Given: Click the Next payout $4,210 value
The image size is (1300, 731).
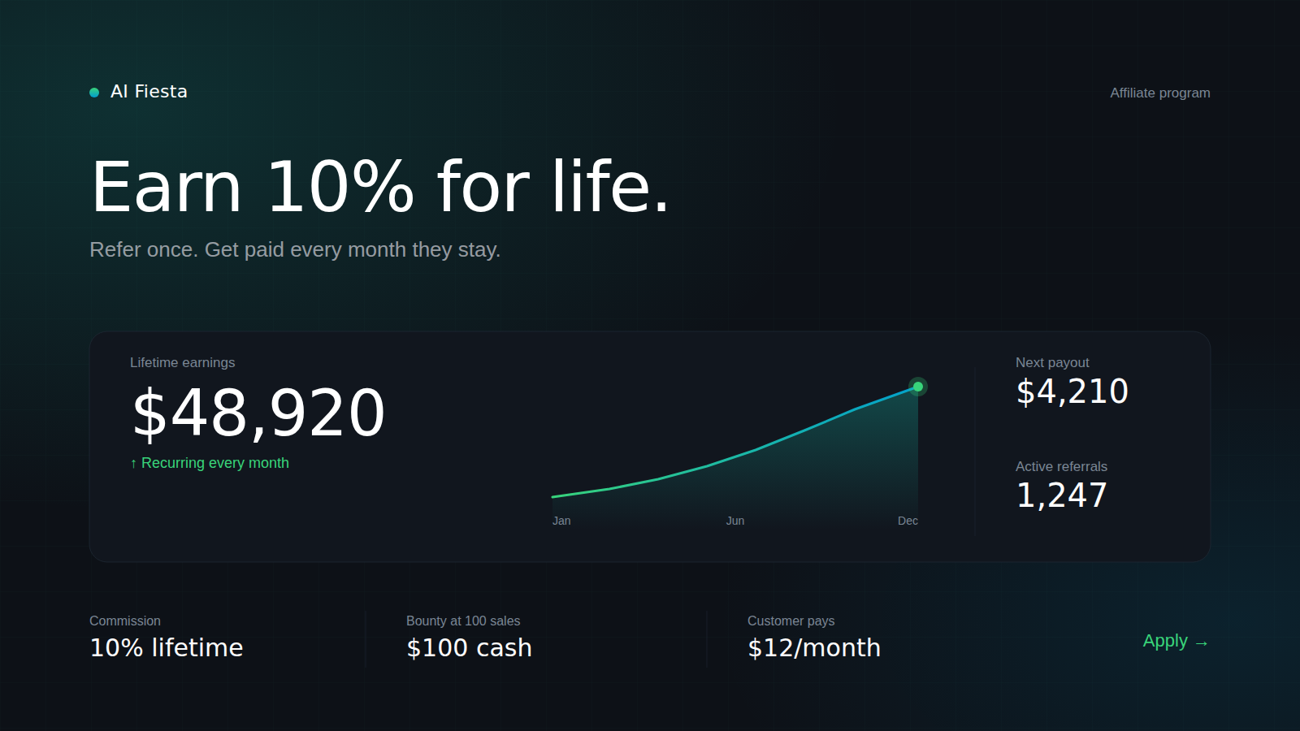Looking at the screenshot, I should click(1072, 391).
